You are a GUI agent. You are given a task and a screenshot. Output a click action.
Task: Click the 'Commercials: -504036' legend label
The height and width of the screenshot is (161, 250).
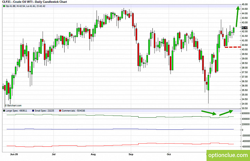73,111
